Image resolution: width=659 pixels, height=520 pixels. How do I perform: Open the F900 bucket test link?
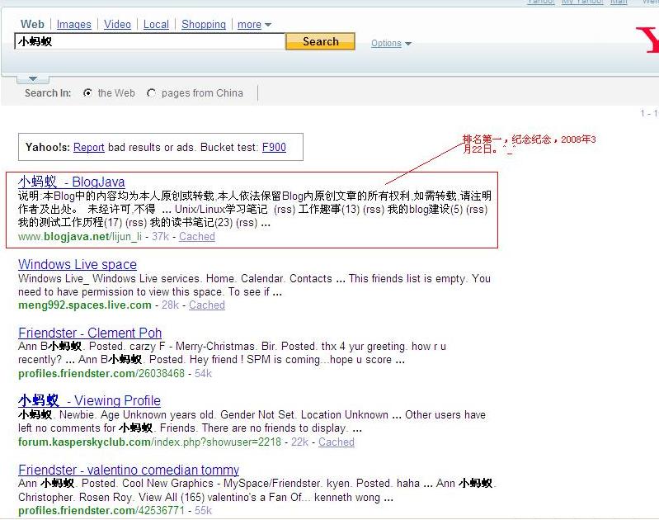click(x=274, y=147)
